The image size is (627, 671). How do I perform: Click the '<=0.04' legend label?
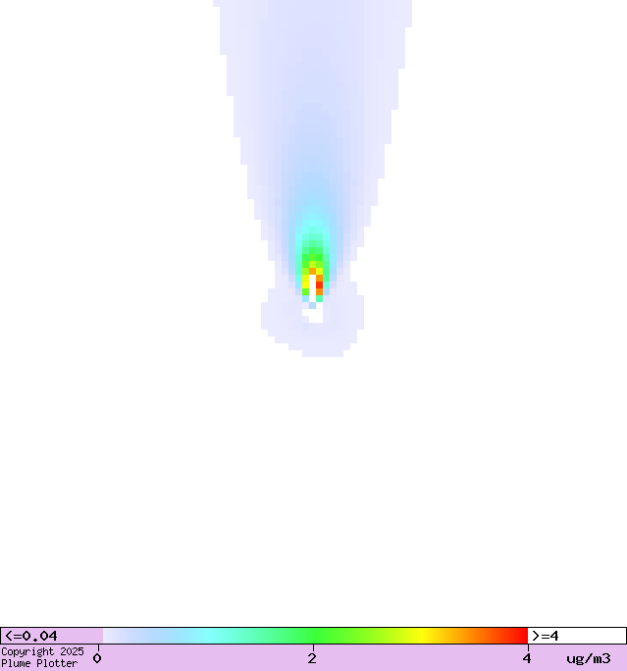30,636
